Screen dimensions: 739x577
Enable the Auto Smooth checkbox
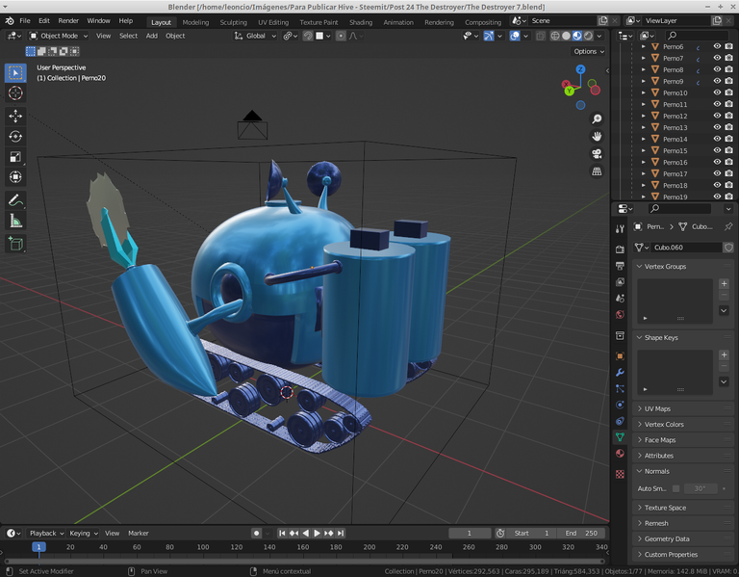pyautogui.click(x=675, y=488)
